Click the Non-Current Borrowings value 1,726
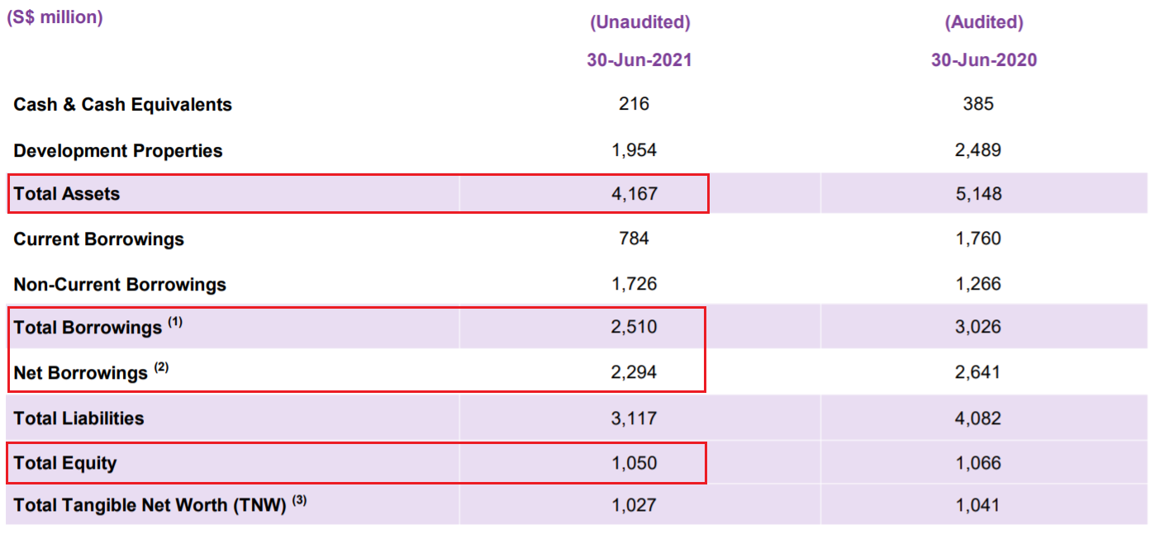Screen dimensions: 1155x534 coord(634,284)
